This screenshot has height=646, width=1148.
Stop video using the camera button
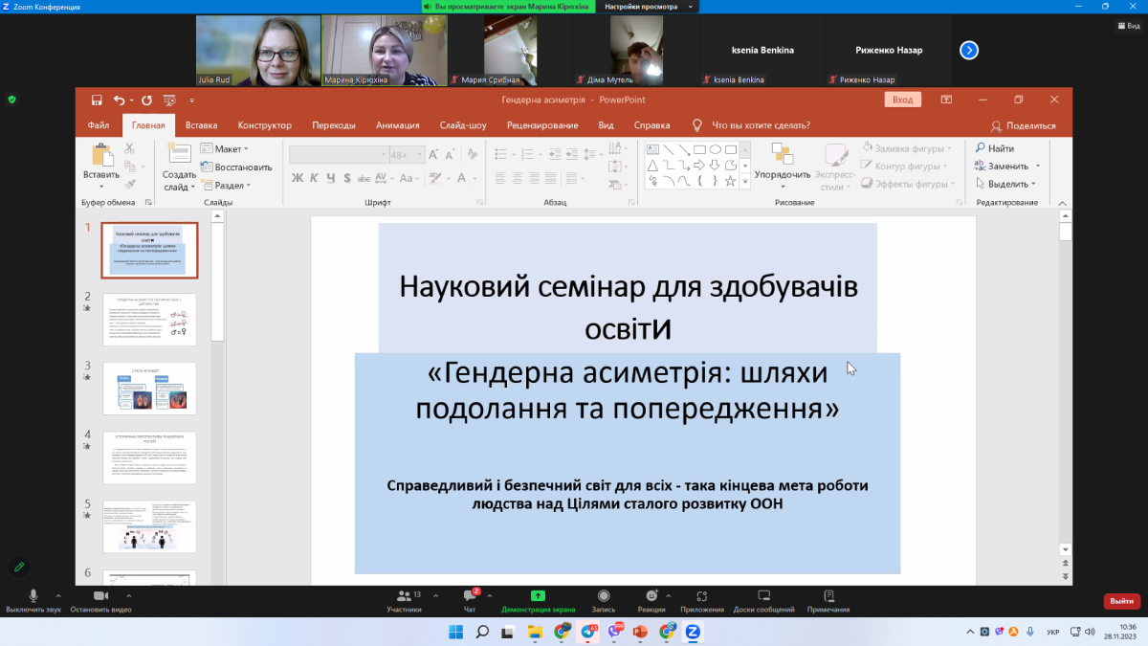100,597
